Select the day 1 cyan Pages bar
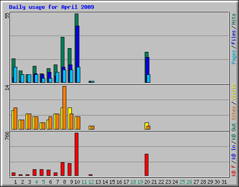The height and width of the screenshot is (187, 239). click(x=15, y=75)
